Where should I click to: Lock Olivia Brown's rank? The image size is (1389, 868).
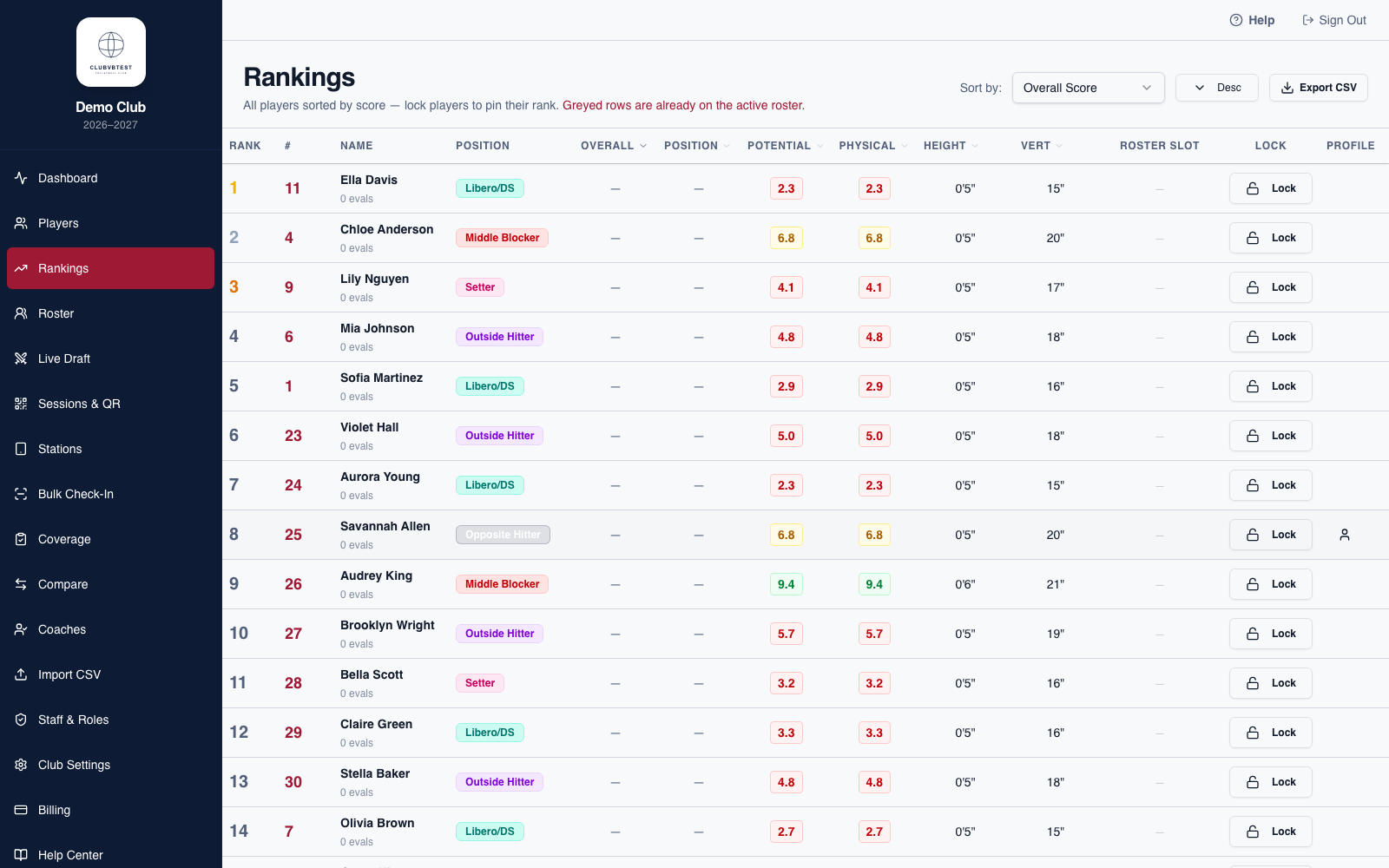click(1270, 832)
